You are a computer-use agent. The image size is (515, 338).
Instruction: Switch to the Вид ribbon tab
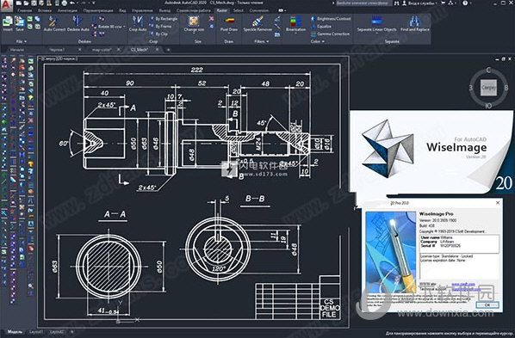122,10
